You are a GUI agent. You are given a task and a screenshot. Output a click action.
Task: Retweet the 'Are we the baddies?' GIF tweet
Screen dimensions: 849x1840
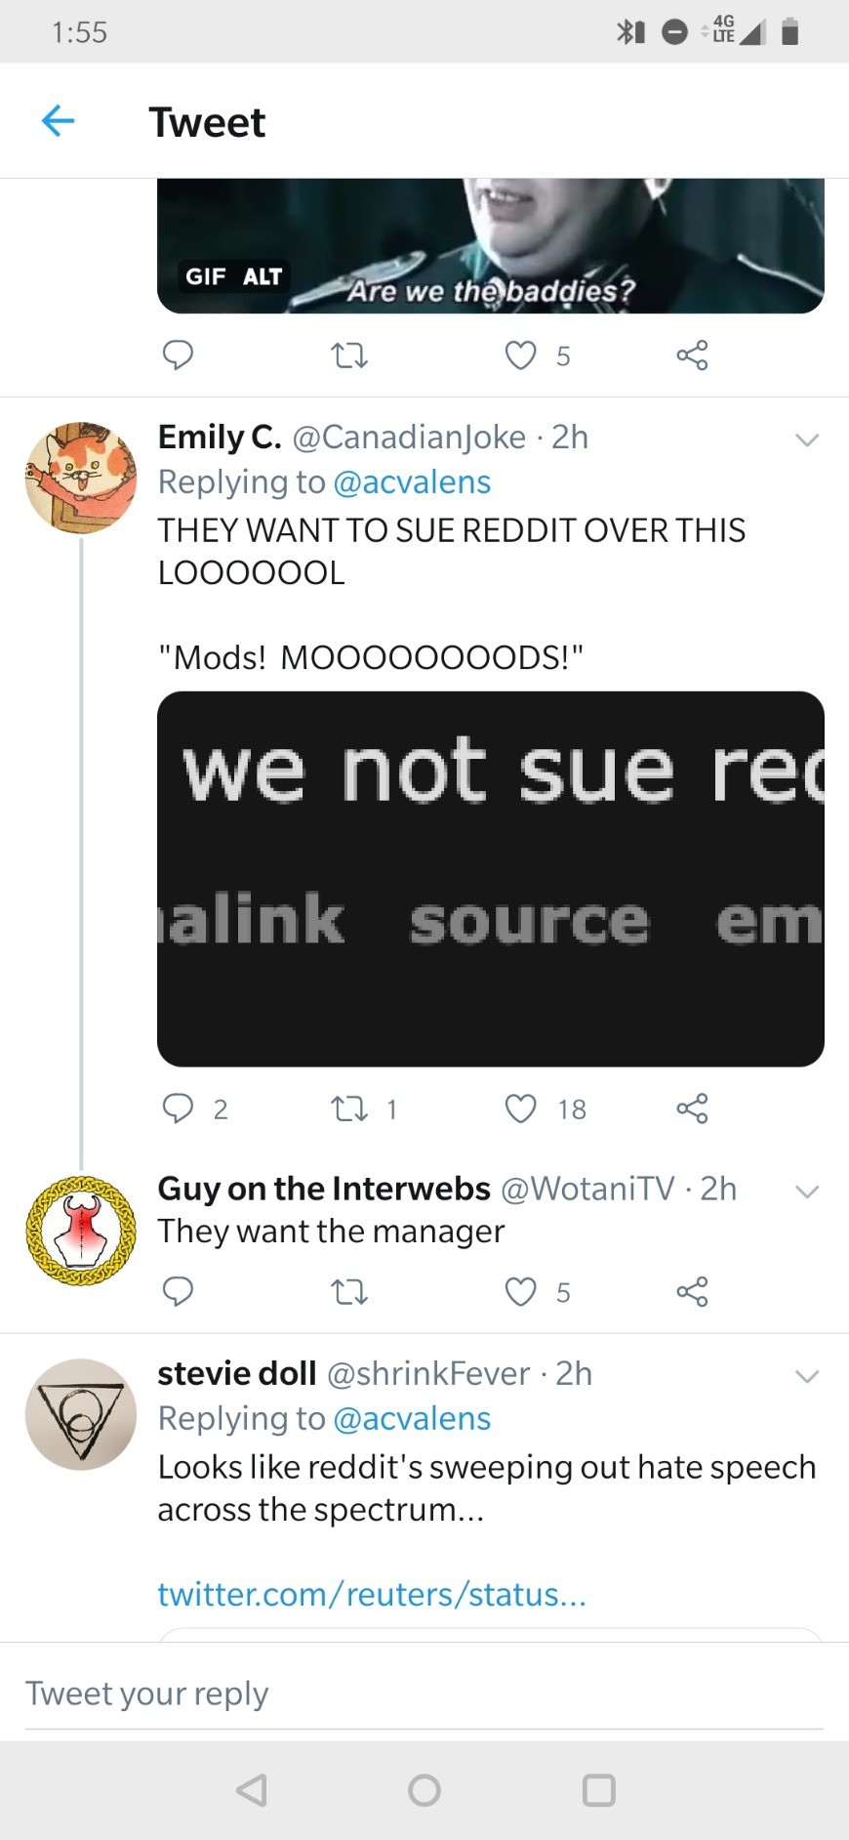tap(349, 355)
